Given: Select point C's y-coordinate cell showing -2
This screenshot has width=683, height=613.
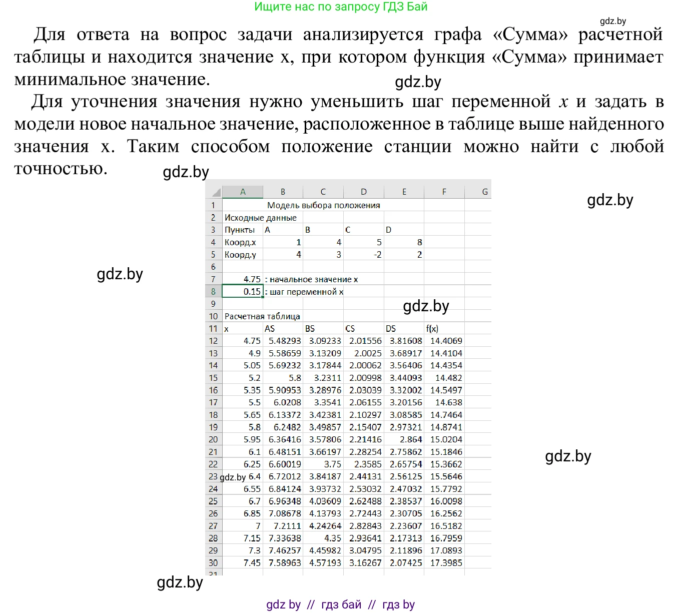Looking at the screenshot, I should (364, 255).
